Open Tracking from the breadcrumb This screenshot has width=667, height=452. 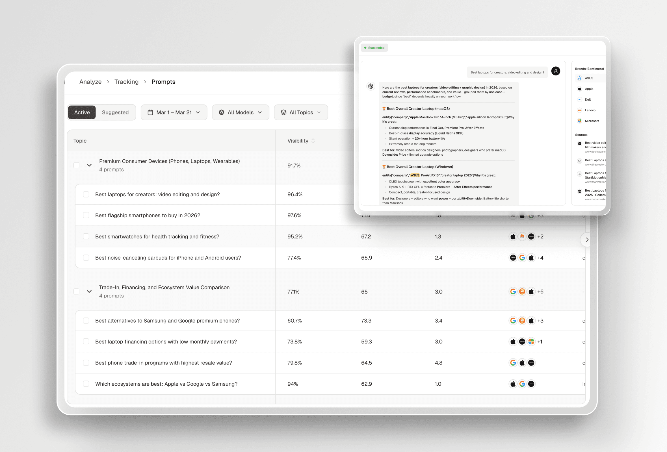(x=126, y=81)
